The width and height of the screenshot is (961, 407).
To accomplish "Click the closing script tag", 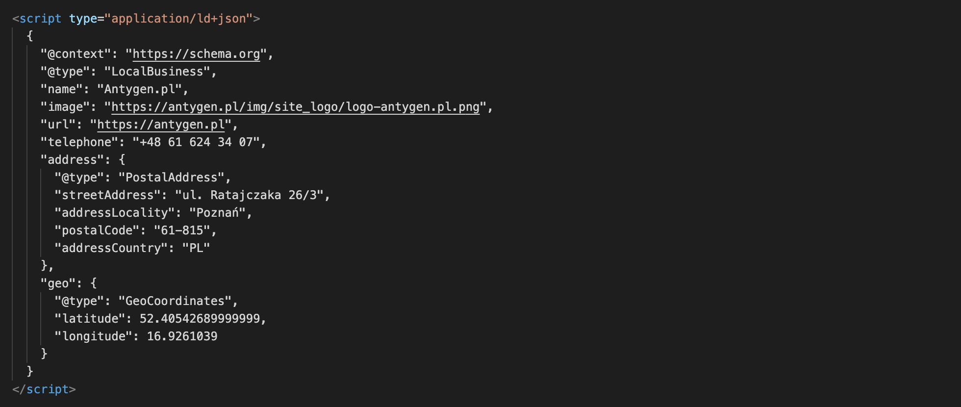I will pyautogui.click(x=44, y=389).
